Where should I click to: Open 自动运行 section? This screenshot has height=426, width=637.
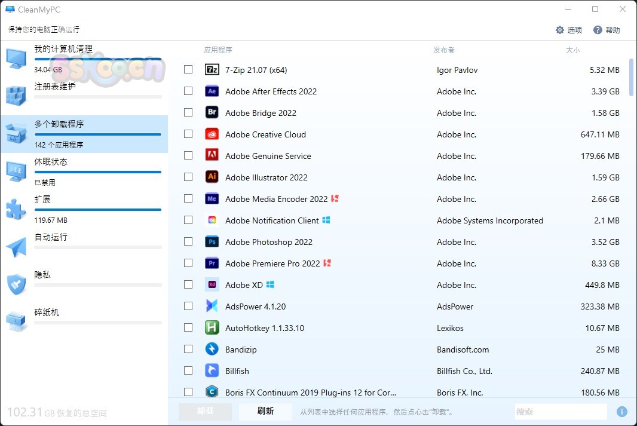click(x=84, y=247)
